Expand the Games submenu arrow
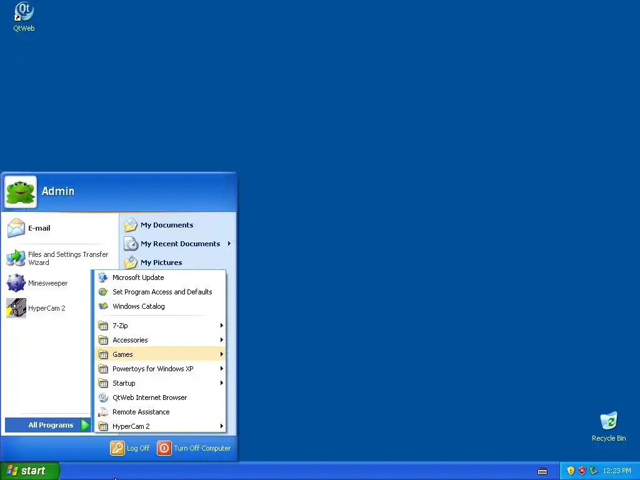Viewport: 640px width, 480px height. (222, 354)
